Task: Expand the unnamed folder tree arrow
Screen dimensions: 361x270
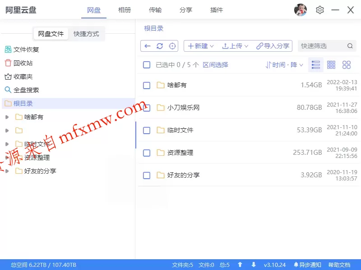Action: click(x=7, y=130)
